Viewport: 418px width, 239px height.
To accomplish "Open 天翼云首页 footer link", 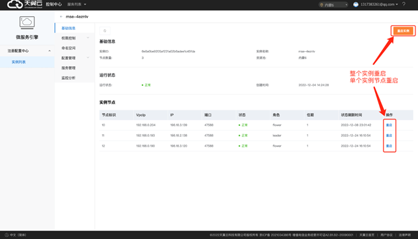I will pyautogui.click(x=367, y=235).
